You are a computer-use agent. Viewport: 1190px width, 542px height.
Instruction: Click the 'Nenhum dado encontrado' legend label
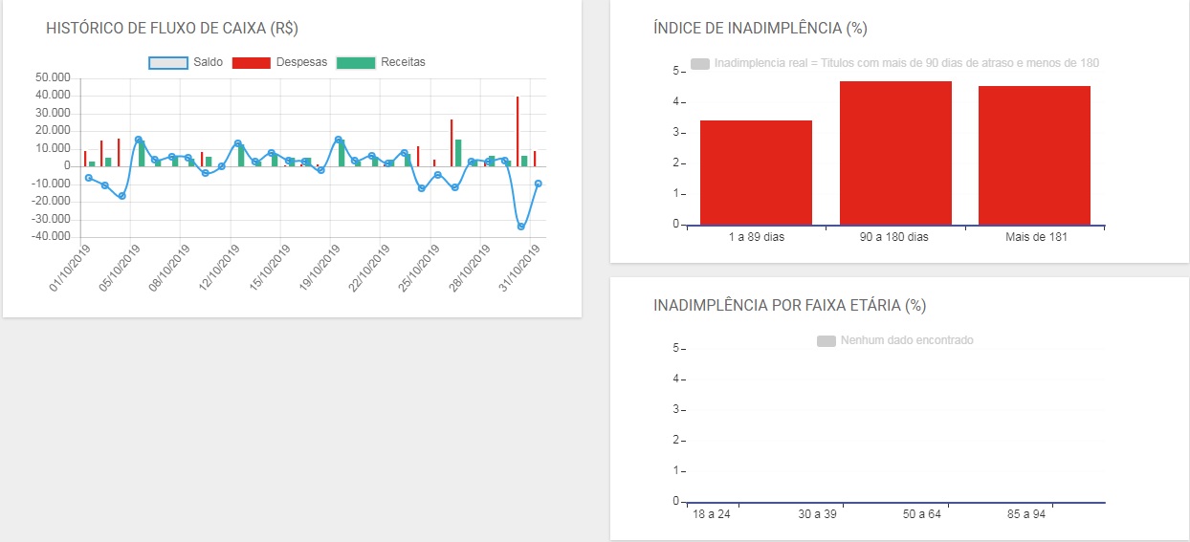pos(906,340)
